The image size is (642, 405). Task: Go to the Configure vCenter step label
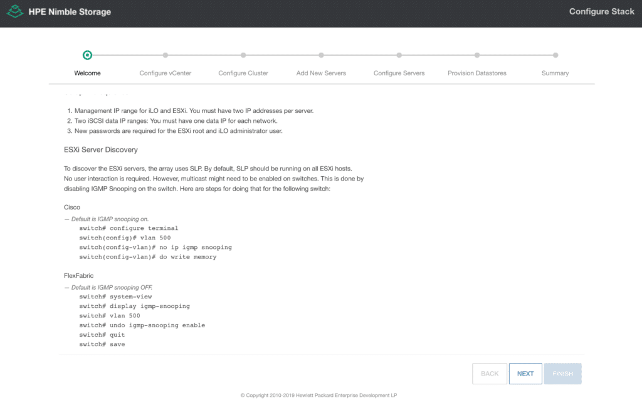pos(166,73)
